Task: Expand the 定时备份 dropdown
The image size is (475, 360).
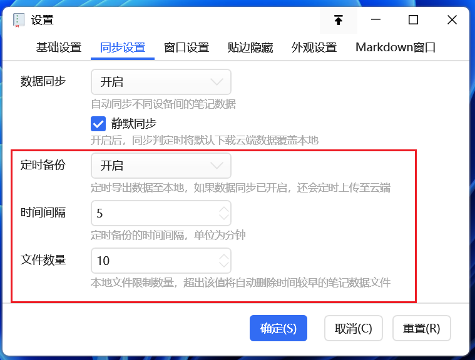Action: (x=161, y=166)
